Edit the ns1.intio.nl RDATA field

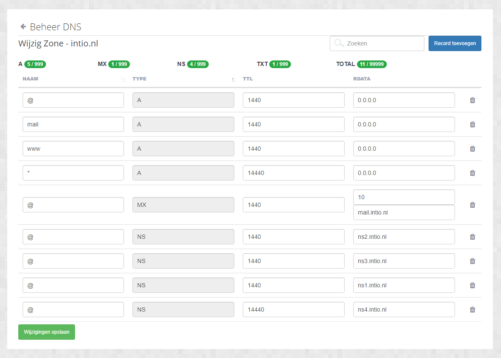pyautogui.click(x=404, y=286)
